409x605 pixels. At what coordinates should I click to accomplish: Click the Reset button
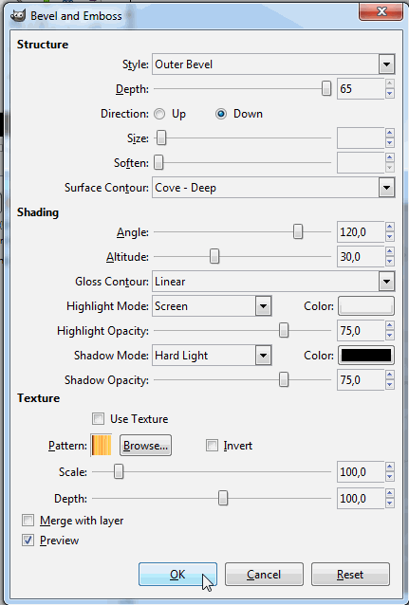point(350,574)
